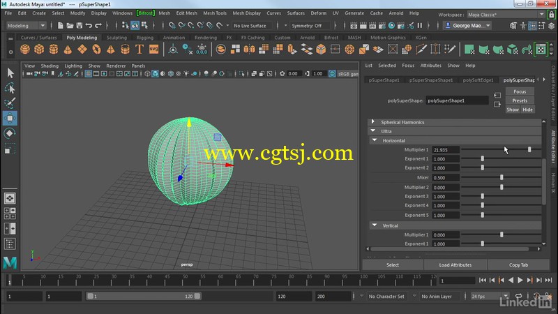Click the polygon Type tool icon
This screenshot has width=558, height=314.
[139, 49]
